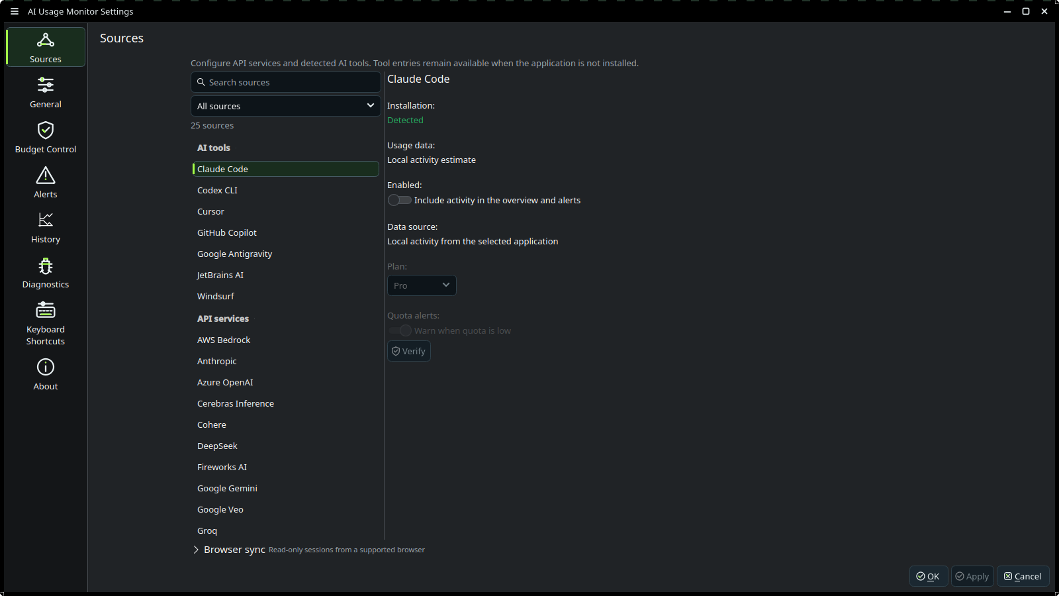The width and height of the screenshot is (1059, 596).
Task: Select JetBrains AI source
Action: click(285, 275)
